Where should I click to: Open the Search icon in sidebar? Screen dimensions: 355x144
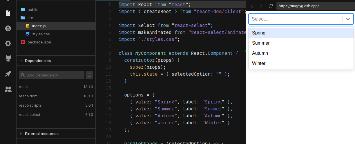(x=8, y=28)
